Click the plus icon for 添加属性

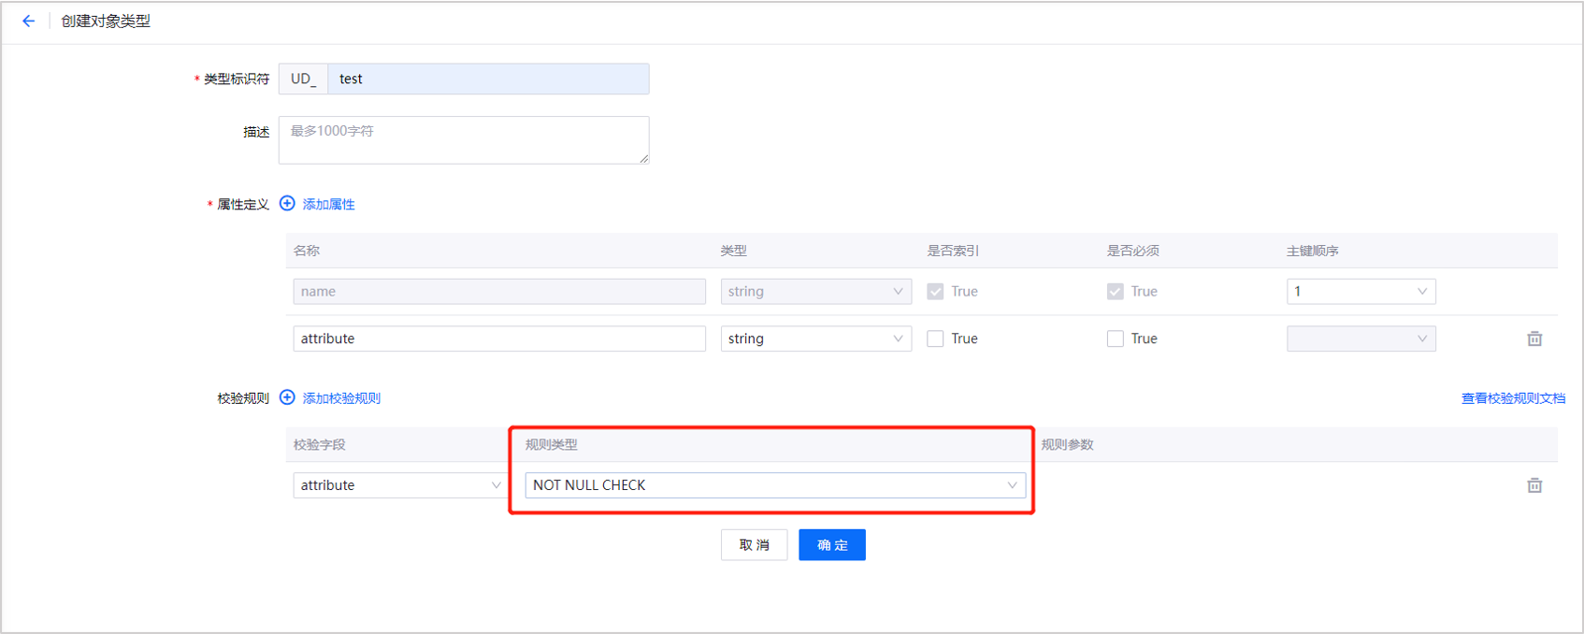[x=287, y=204]
